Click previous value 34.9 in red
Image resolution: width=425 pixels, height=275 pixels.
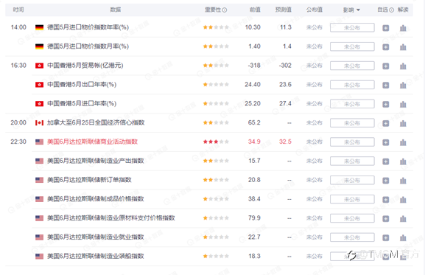tap(254, 142)
